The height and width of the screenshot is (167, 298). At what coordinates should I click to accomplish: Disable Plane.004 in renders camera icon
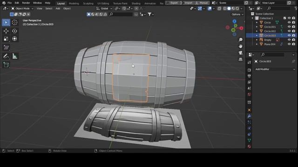(x=294, y=44)
